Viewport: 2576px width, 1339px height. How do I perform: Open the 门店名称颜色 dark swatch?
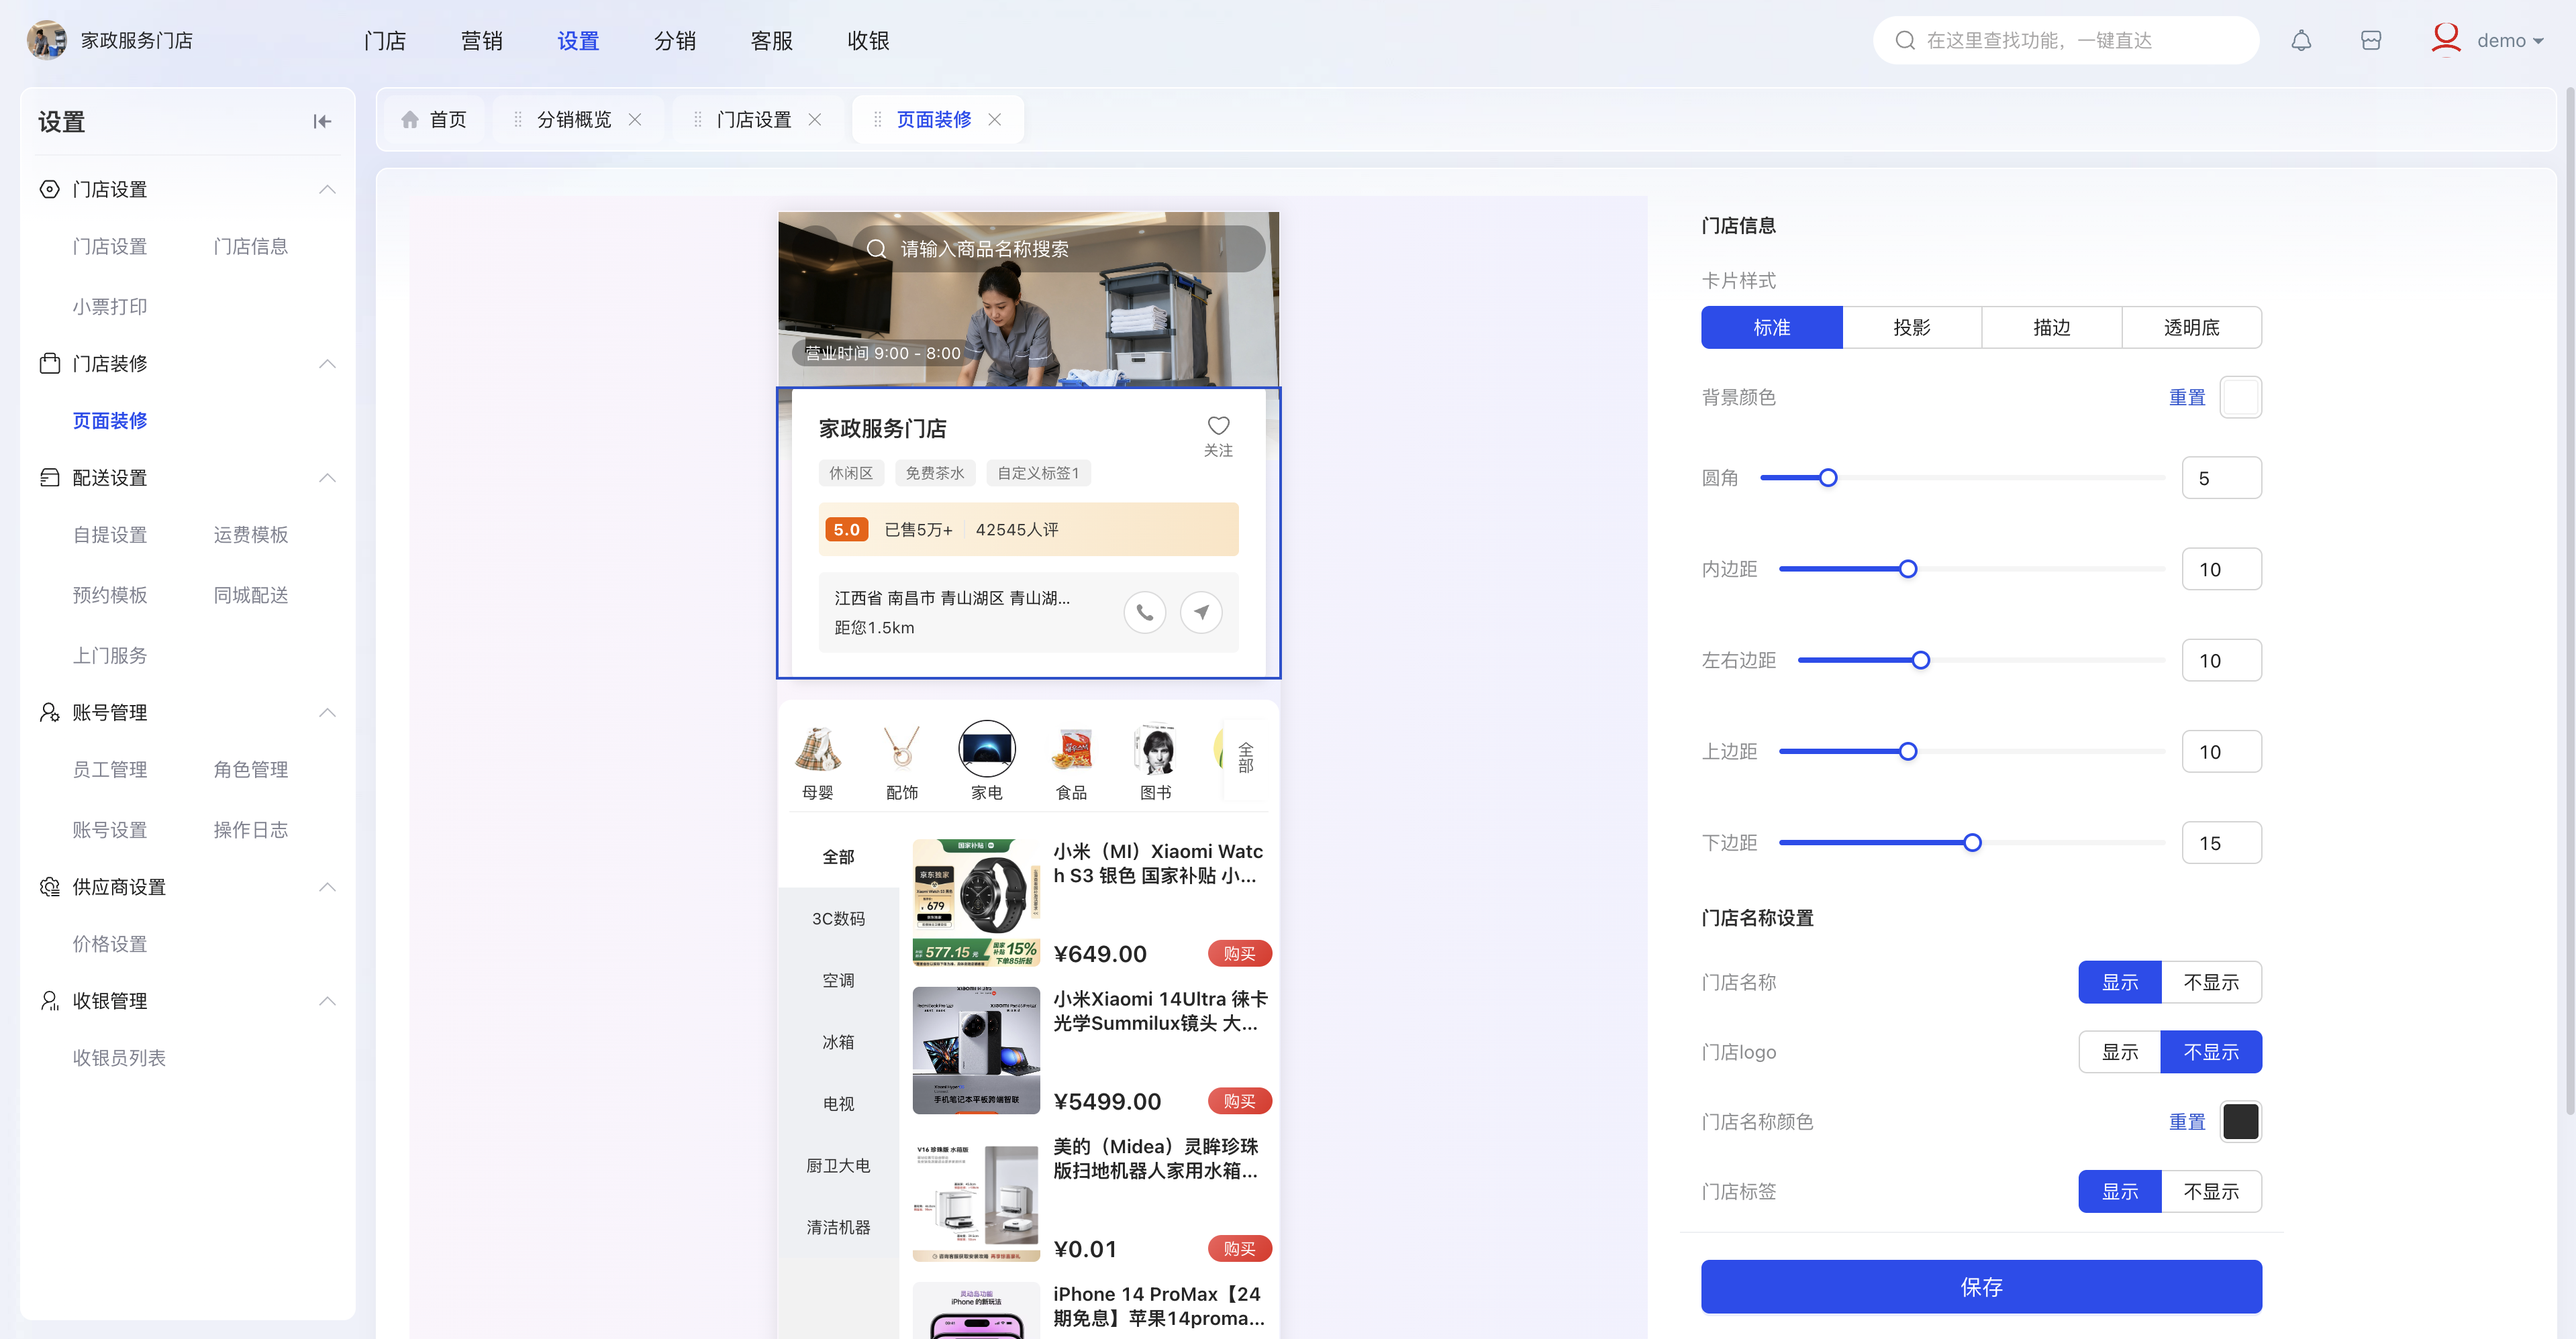pyautogui.click(x=2240, y=1122)
